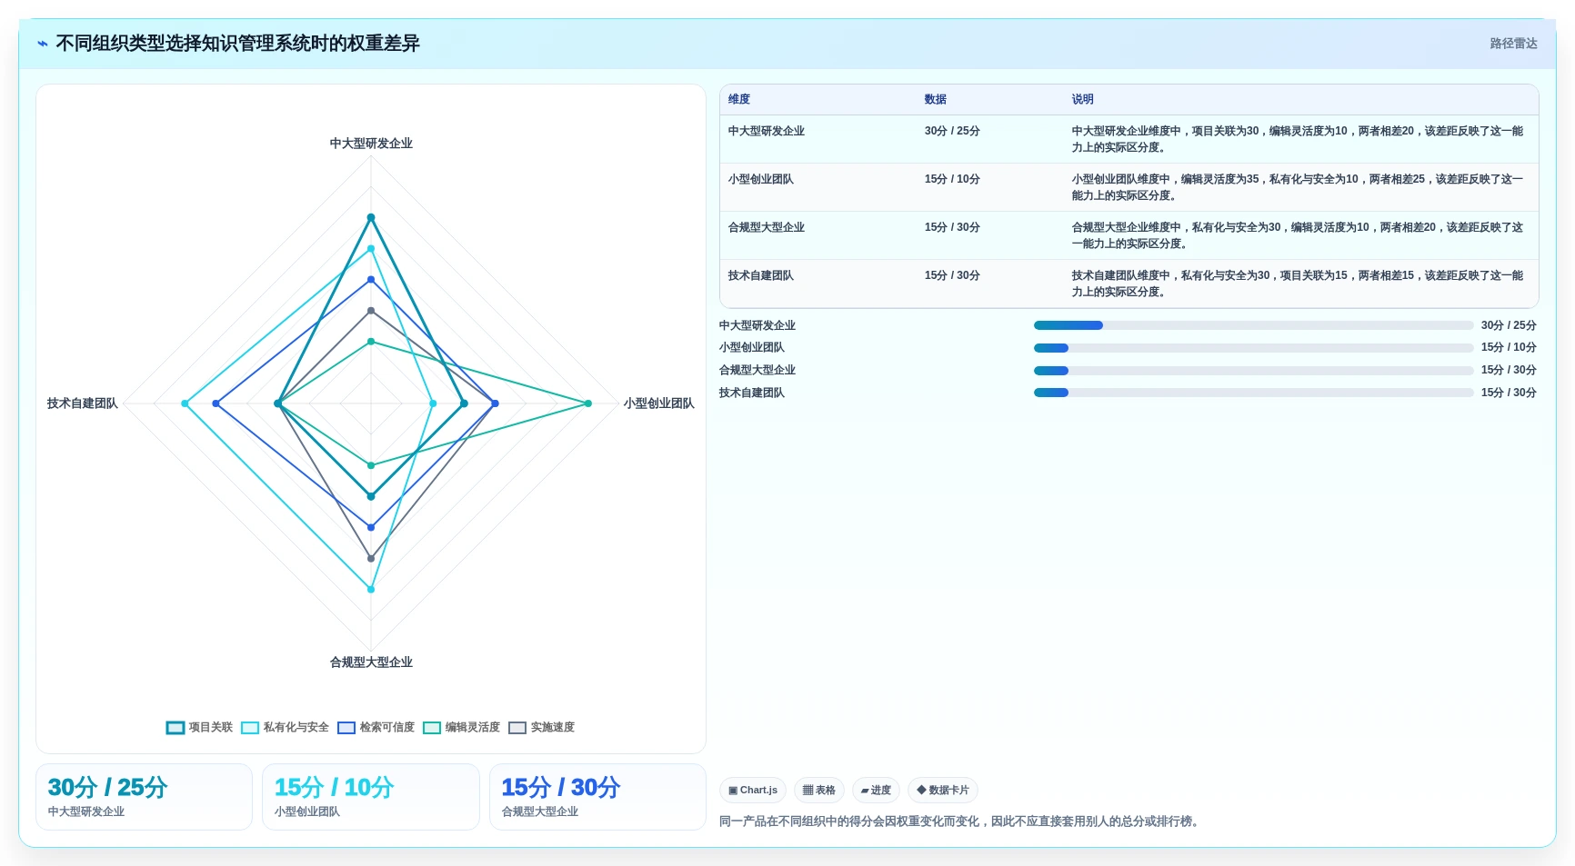
Task: Toggle 检索可信度 legend swatch
Action: 346,728
